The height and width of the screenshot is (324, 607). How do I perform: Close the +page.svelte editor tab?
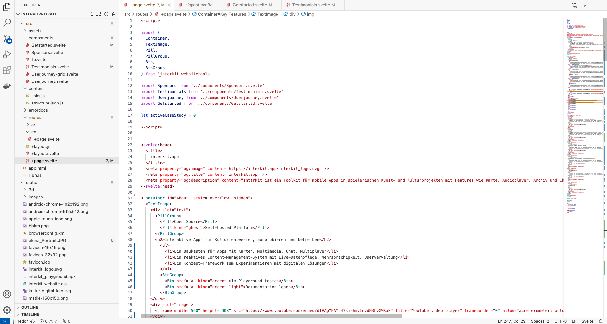tap(169, 5)
